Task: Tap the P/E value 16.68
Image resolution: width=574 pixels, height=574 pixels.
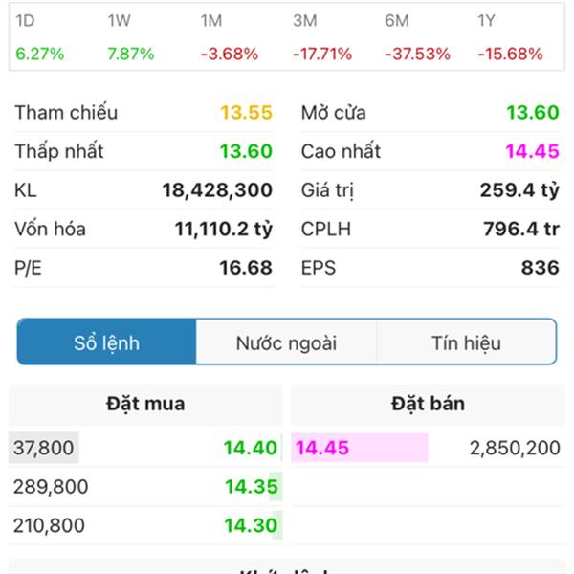Action: [246, 268]
